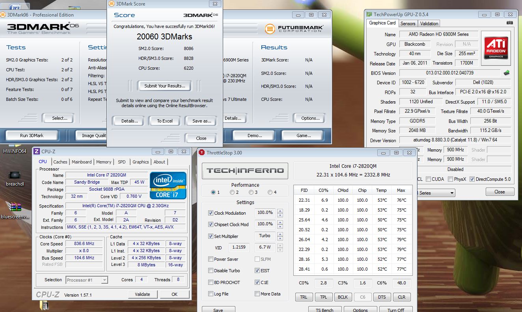This screenshot has width=522, height=312.
Task: Click the Chipset Clock Mod percentage stepper
Action: 280,225
